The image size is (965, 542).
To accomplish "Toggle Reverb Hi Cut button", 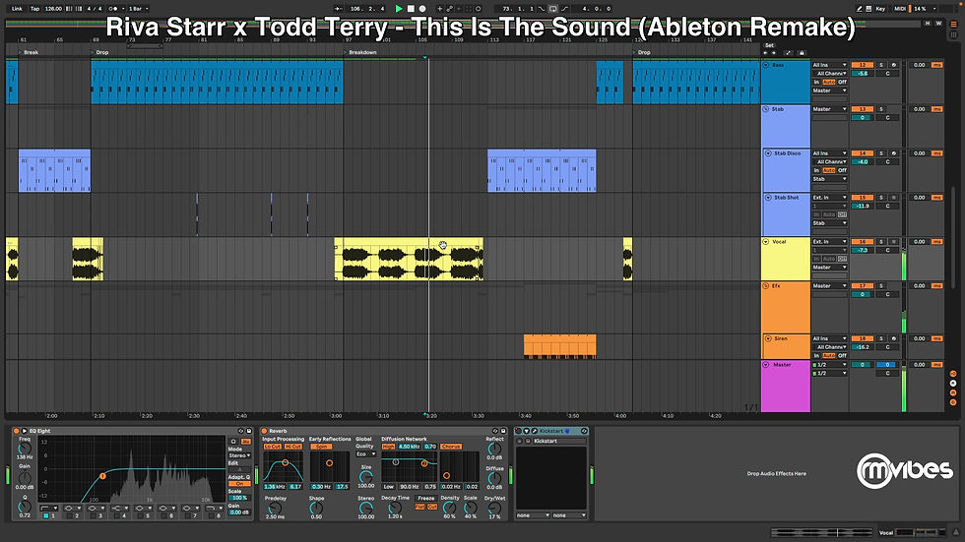I will pyautogui.click(x=293, y=447).
